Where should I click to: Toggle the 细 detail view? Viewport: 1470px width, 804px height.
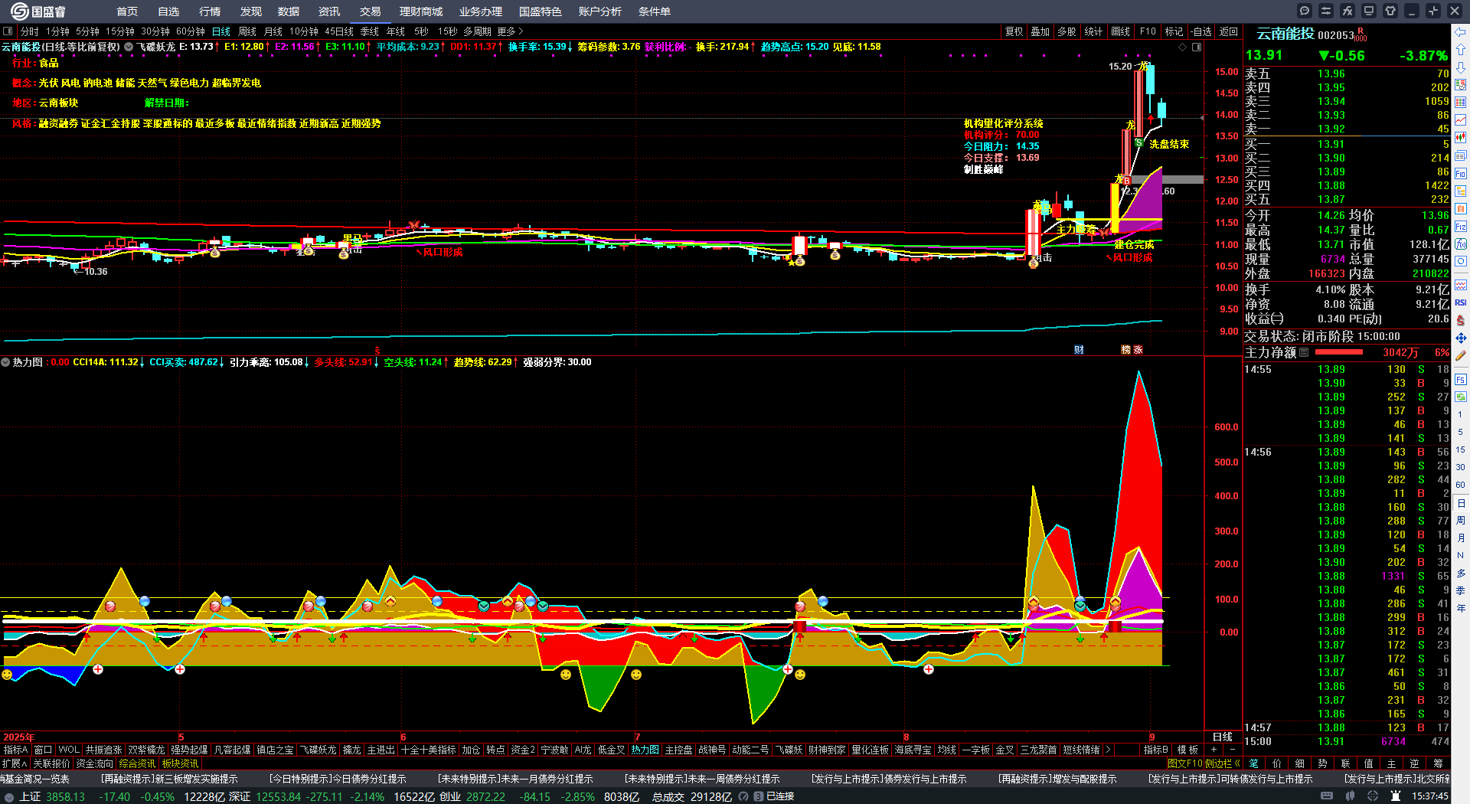tap(1299, 763)
